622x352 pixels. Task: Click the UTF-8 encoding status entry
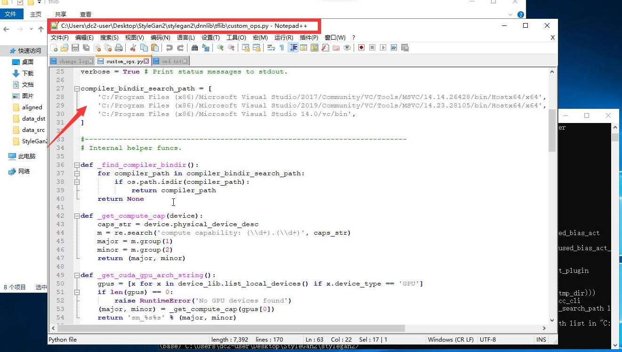(x=488, y=339)
